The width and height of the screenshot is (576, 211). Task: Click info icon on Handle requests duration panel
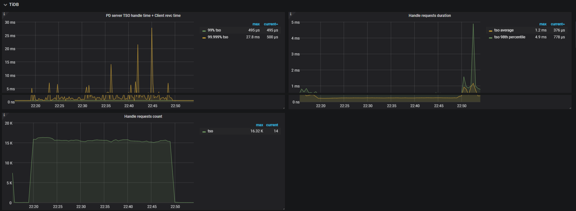291,14
